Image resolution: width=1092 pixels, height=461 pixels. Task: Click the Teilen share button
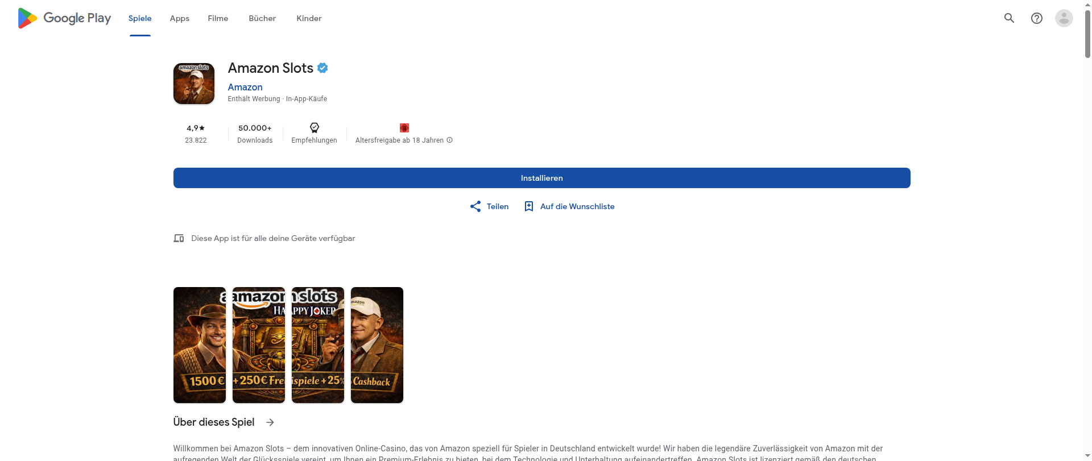coord(489,206)
